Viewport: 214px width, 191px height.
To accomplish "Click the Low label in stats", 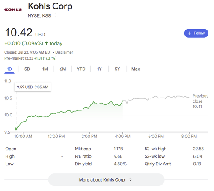I will [9, 164].
